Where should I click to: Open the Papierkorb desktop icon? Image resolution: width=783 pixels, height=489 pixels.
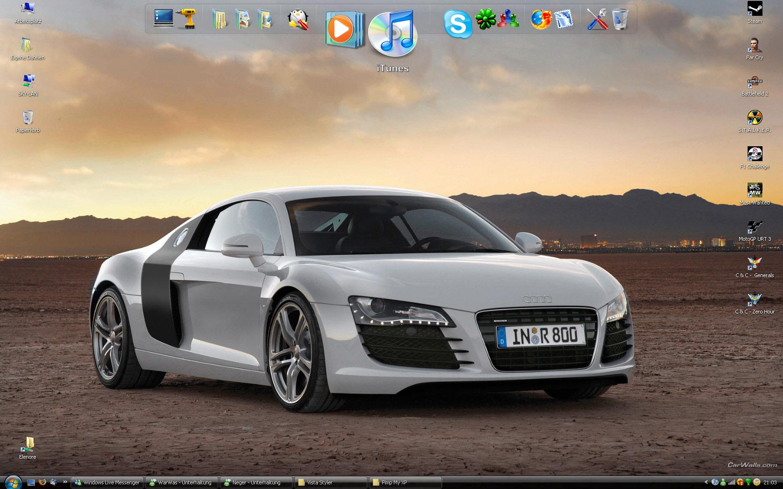[27, 118]
